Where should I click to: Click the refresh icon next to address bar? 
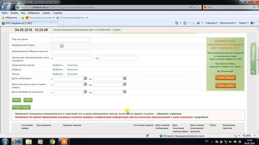coord(194,7)
